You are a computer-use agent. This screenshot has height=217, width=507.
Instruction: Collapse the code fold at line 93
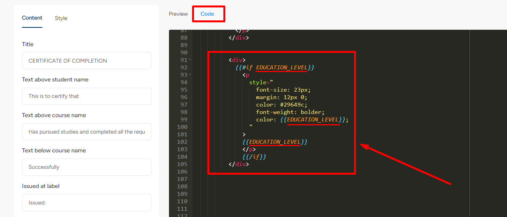(190, 75)
